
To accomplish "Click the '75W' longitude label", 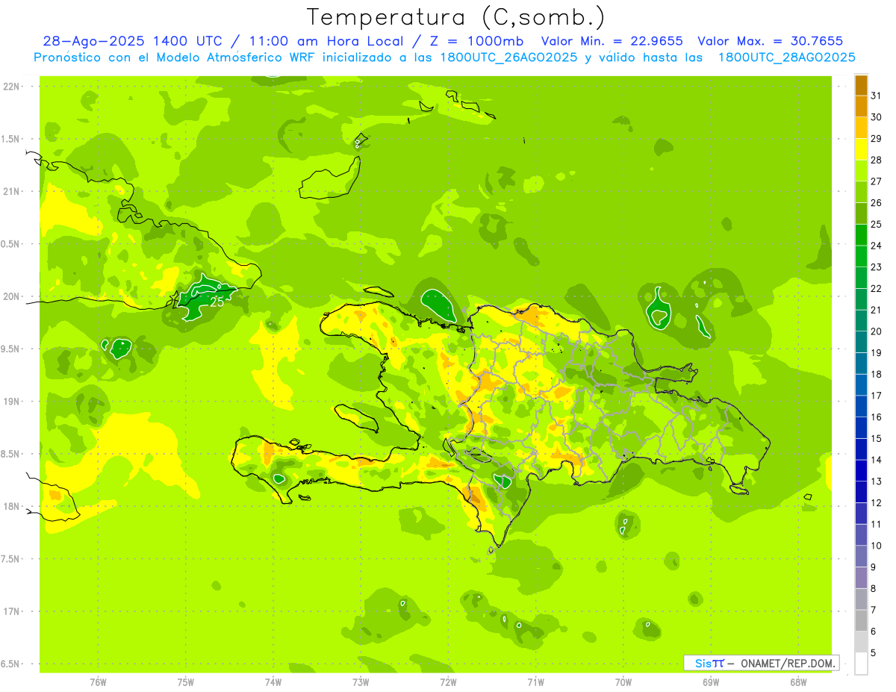I will pos(186,682).
